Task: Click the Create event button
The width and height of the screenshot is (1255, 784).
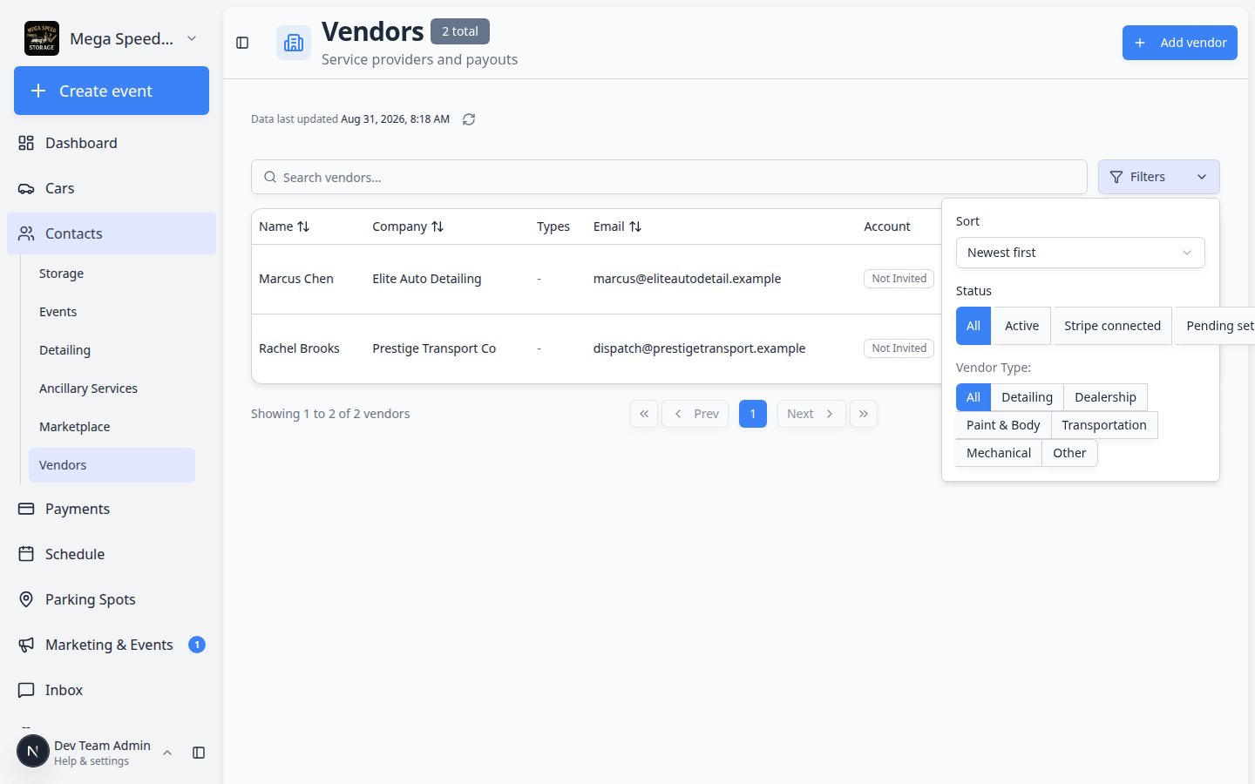Action: [x=112, y=91]
